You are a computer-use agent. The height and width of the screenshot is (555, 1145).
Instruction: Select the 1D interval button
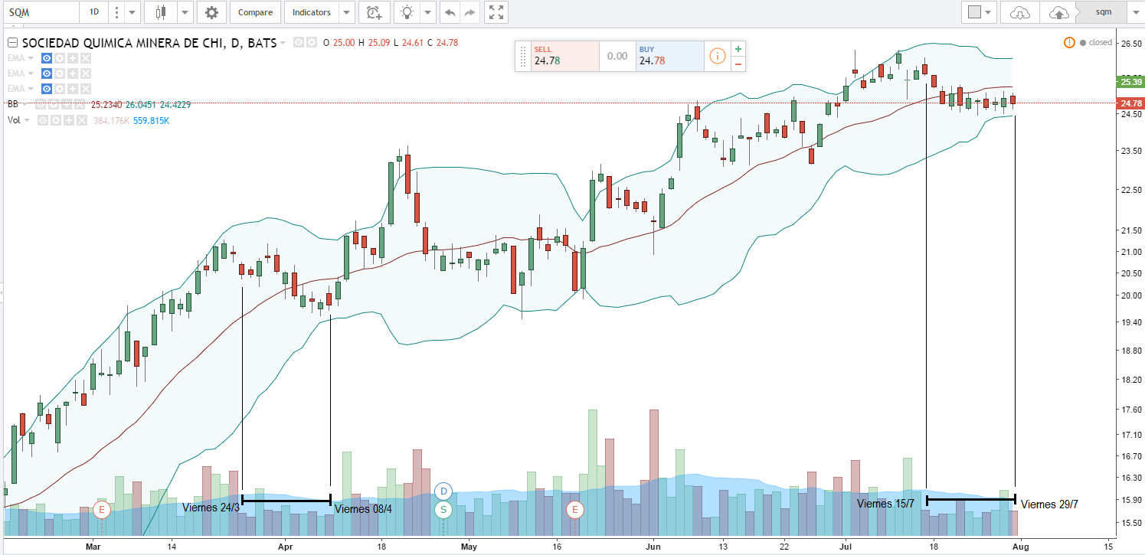pos(93,12)
